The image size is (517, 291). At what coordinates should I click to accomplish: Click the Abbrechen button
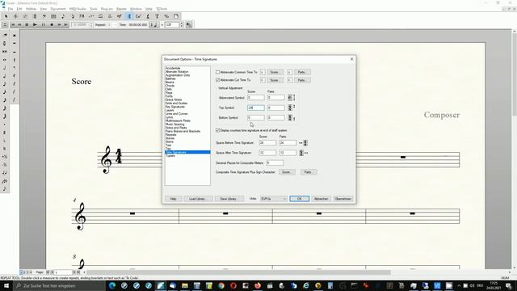(x=321, y=199)
